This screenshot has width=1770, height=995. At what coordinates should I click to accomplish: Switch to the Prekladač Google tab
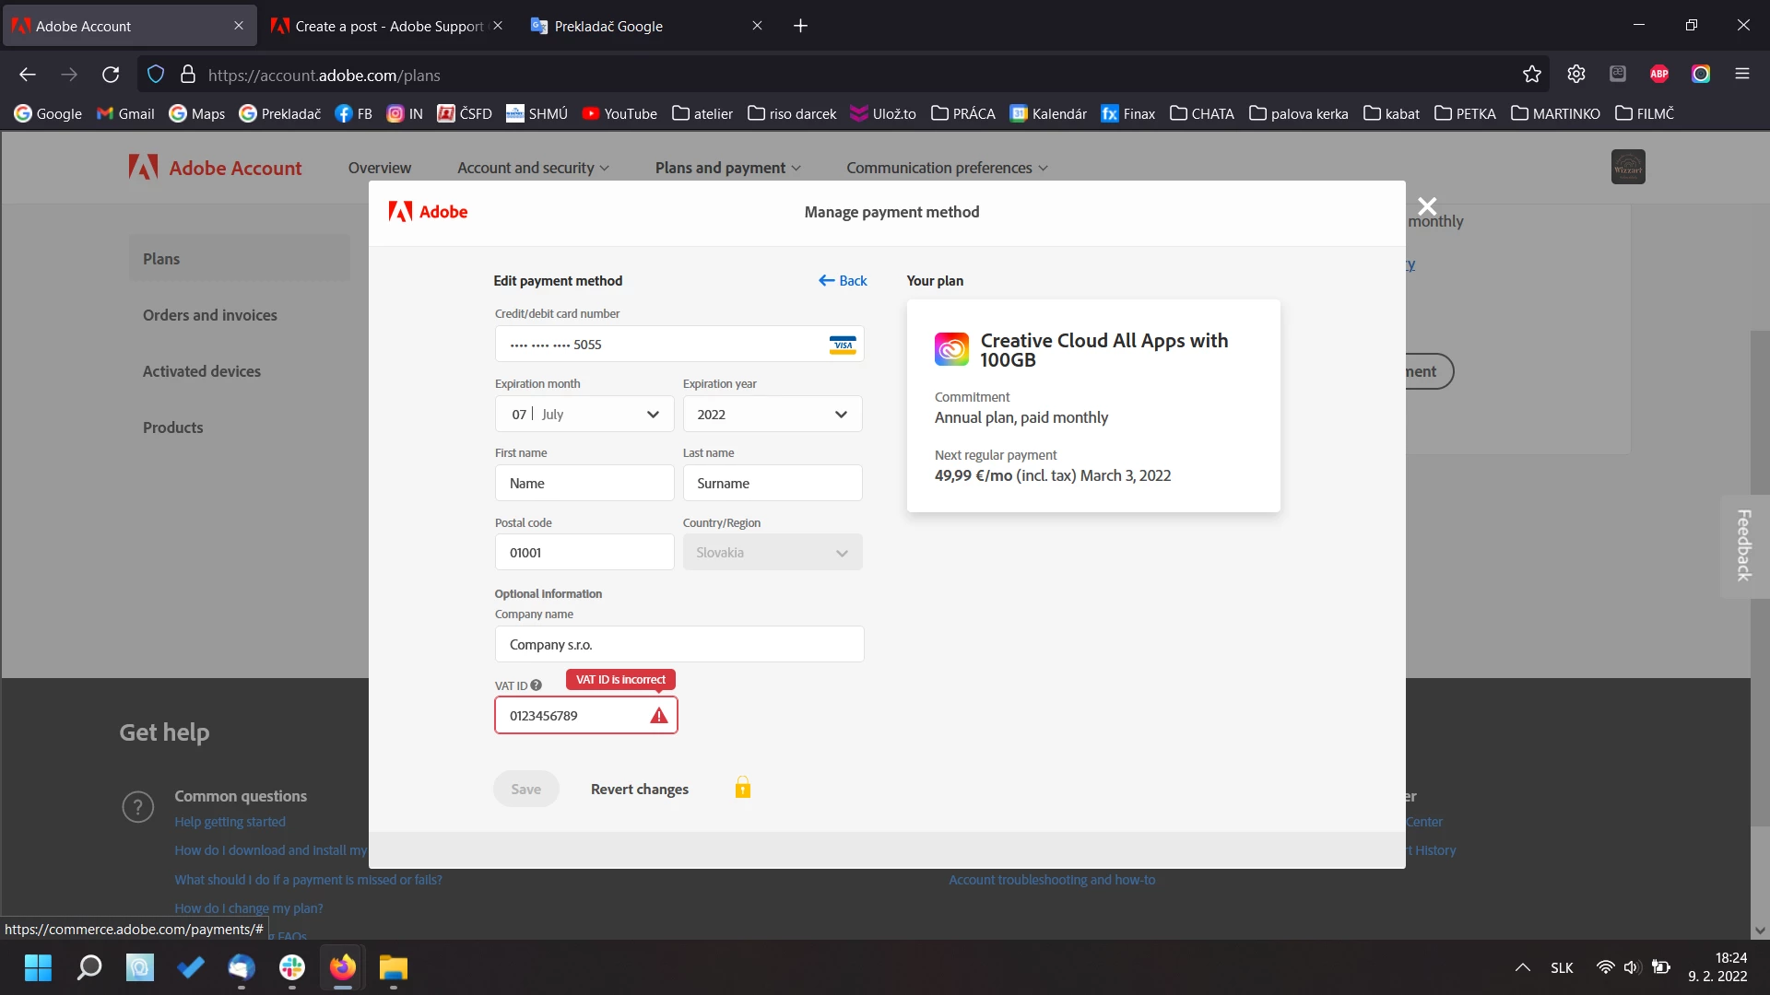click(x=608, y=26)
